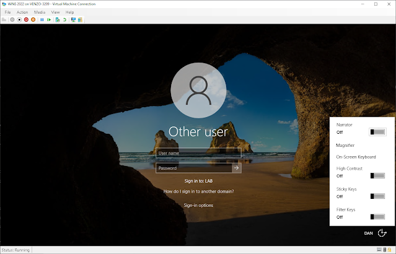Close the Virtual Machine Connection window

(389, 4)
